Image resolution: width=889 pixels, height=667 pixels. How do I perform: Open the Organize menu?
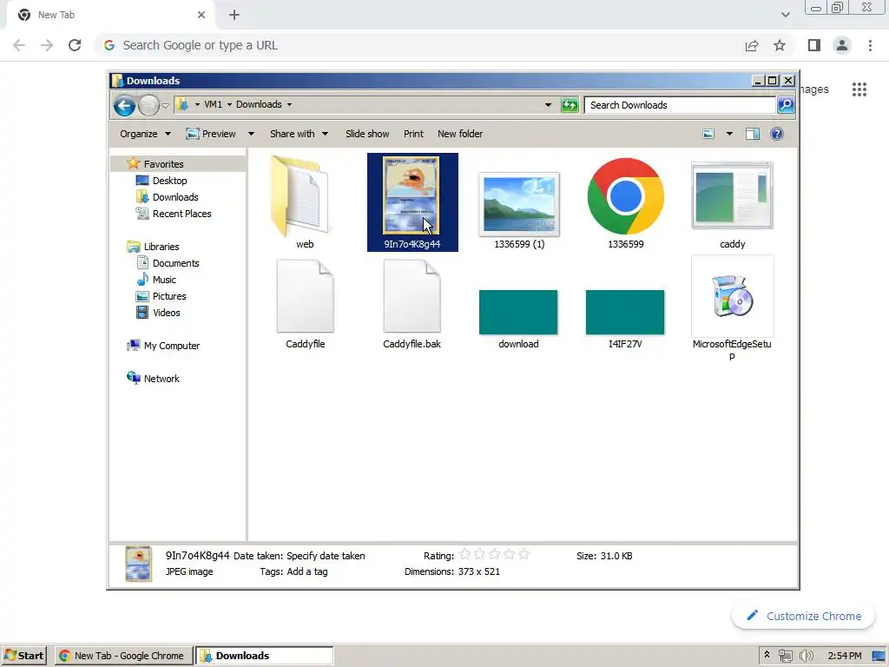pyautogui.click(x=145, y=134)
